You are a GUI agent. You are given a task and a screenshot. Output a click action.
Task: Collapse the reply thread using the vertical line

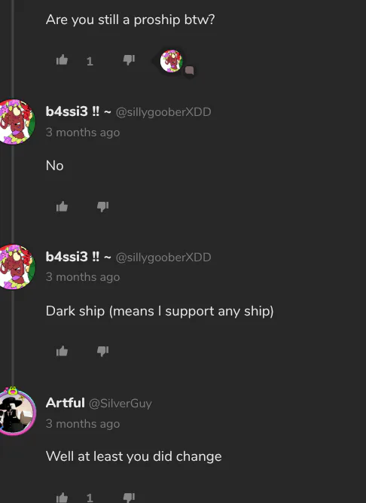coord(13,224)
